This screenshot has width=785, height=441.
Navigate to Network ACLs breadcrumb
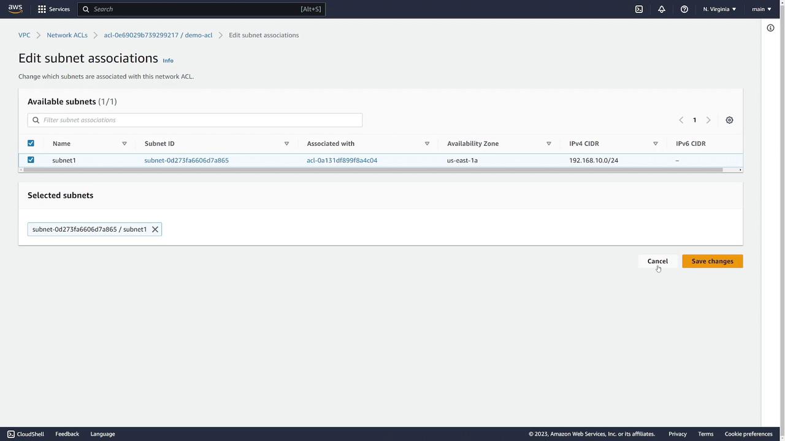67,35
